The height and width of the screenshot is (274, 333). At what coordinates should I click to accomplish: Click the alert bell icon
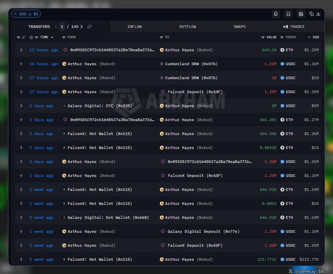(276, 14)
